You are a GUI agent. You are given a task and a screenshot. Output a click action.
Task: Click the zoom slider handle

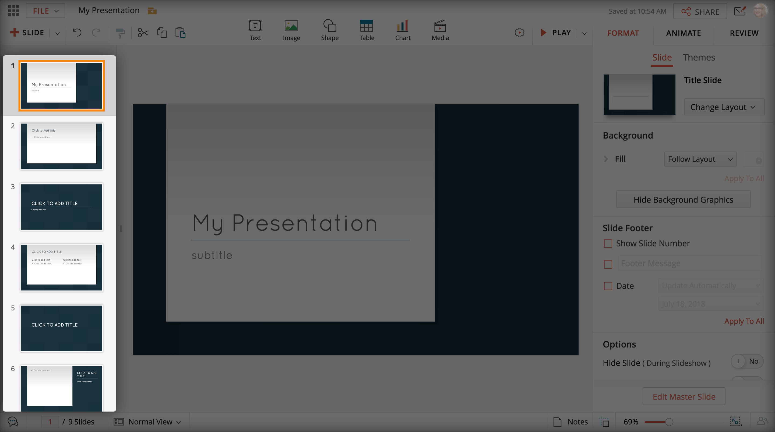click(669, 422)
